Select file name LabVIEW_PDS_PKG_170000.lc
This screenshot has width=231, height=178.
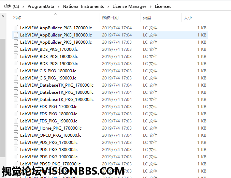click(49, 143)
